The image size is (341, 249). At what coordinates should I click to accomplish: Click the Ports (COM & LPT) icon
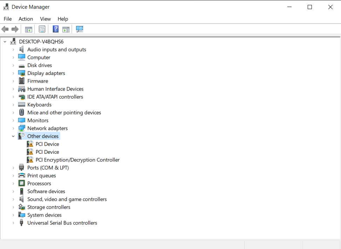(21, 167)
